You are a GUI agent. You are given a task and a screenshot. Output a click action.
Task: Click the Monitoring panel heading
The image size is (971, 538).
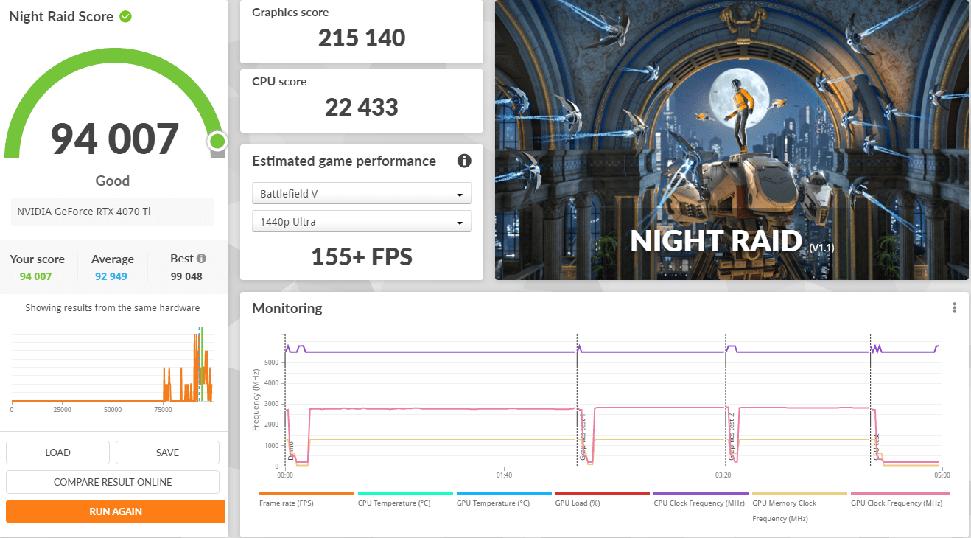click(287, 308)
